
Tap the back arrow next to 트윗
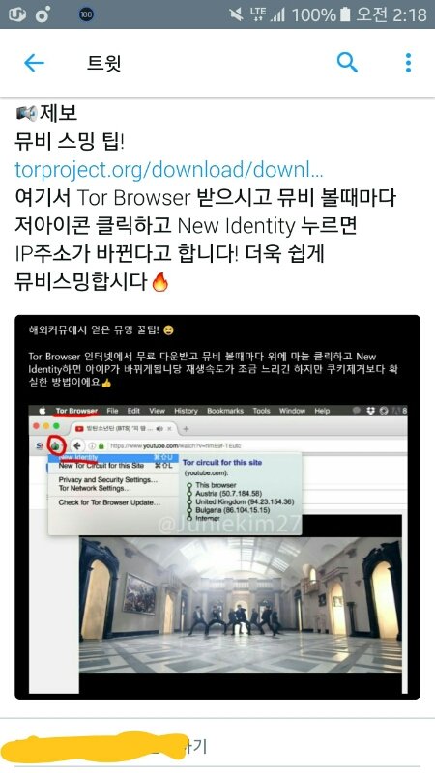coord(34,63)
